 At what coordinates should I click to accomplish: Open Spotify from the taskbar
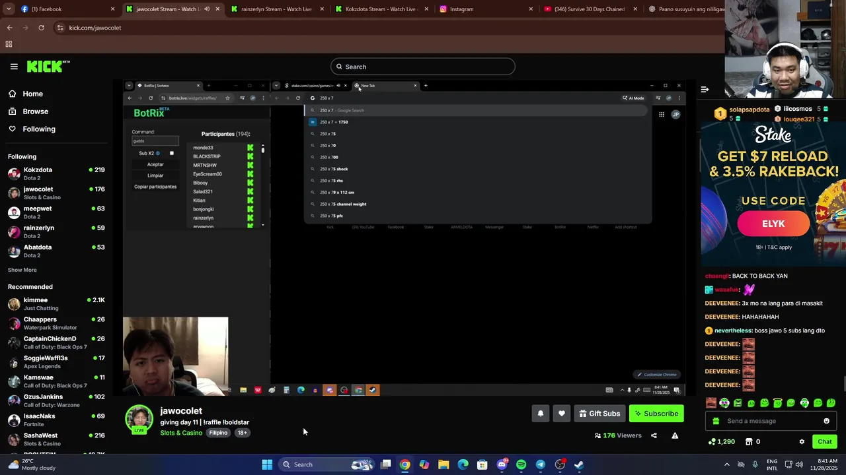(x=521, y=464)
